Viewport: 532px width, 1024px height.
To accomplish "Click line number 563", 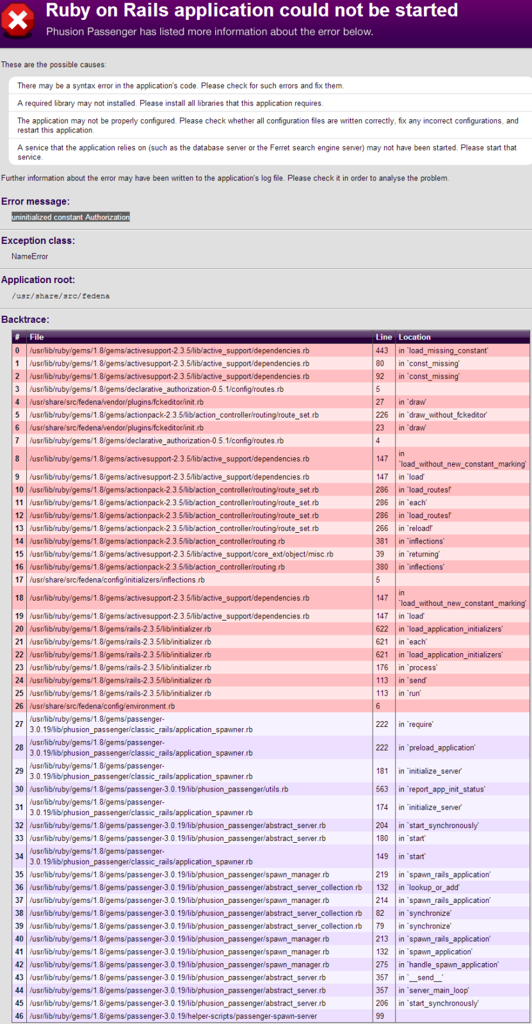I will pos(382,789).
